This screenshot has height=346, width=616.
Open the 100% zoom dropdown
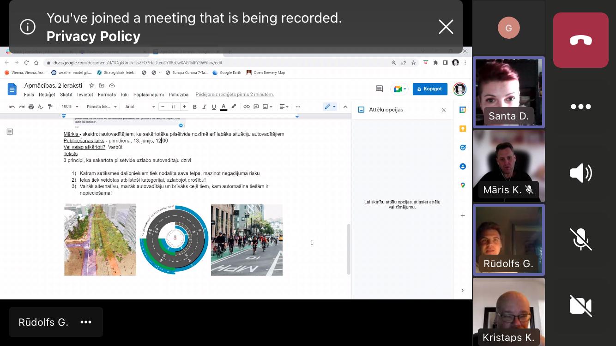(69, 107)
